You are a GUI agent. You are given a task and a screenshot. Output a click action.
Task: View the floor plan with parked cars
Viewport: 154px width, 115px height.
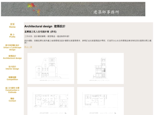51,101
